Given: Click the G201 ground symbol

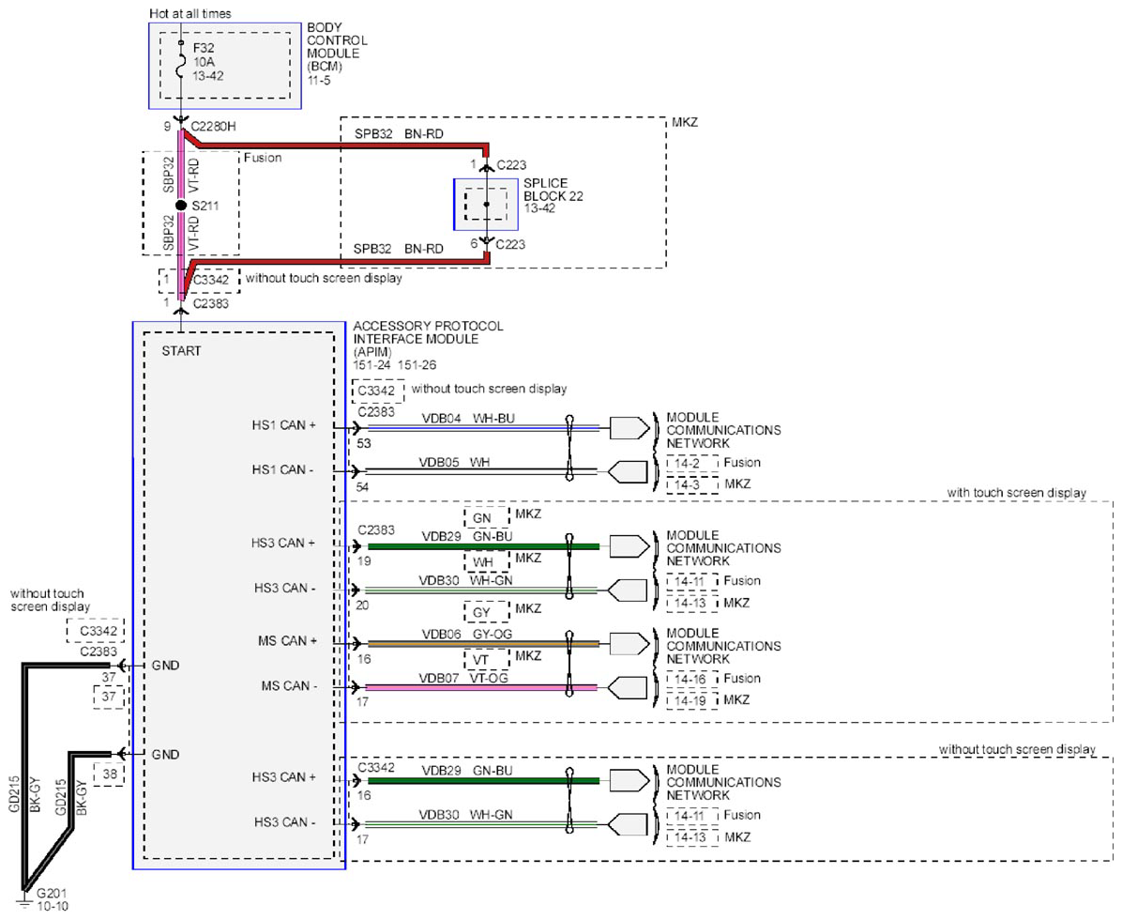Looking at the screenshot, I should (x=24, y=900).
